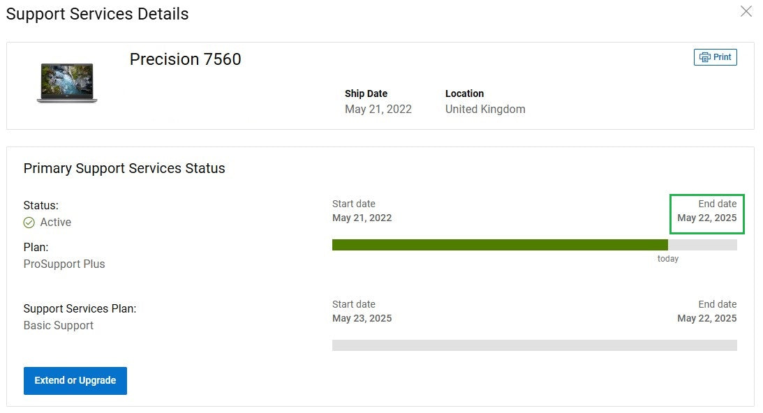Viewport: 763px width, 413px height.
Task: Click the Basic Support End date value
Action: point(707,318)
